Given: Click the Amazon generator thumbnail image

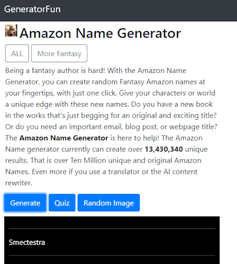Looking at the screenshot, I should [11, 31].
